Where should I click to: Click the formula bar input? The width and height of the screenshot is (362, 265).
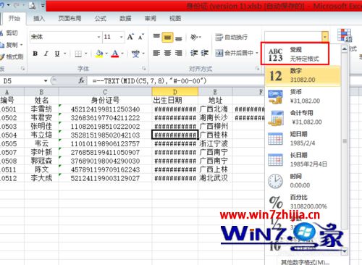(176, 81)
